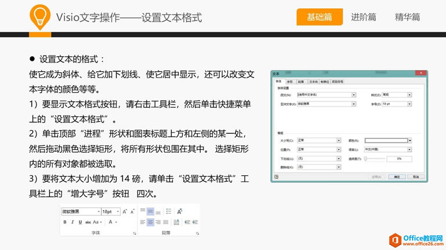Click the Aa change case button
The height and width of the screenshot is (250, 446).
97,222
